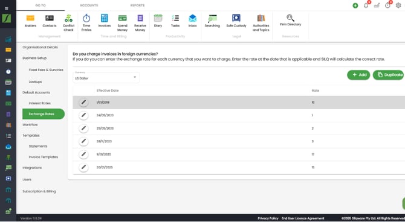The image size is (405, 222).
Task: Toggle the hamburger menu in left sidebar
Action: pos(7,8)
